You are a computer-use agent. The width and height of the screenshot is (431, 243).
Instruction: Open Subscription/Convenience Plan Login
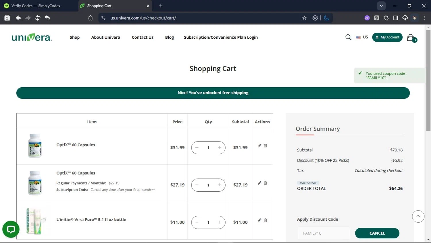point(221,37)
